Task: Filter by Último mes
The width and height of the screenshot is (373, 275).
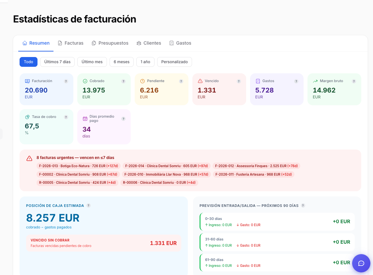Action: coord(92,62)
